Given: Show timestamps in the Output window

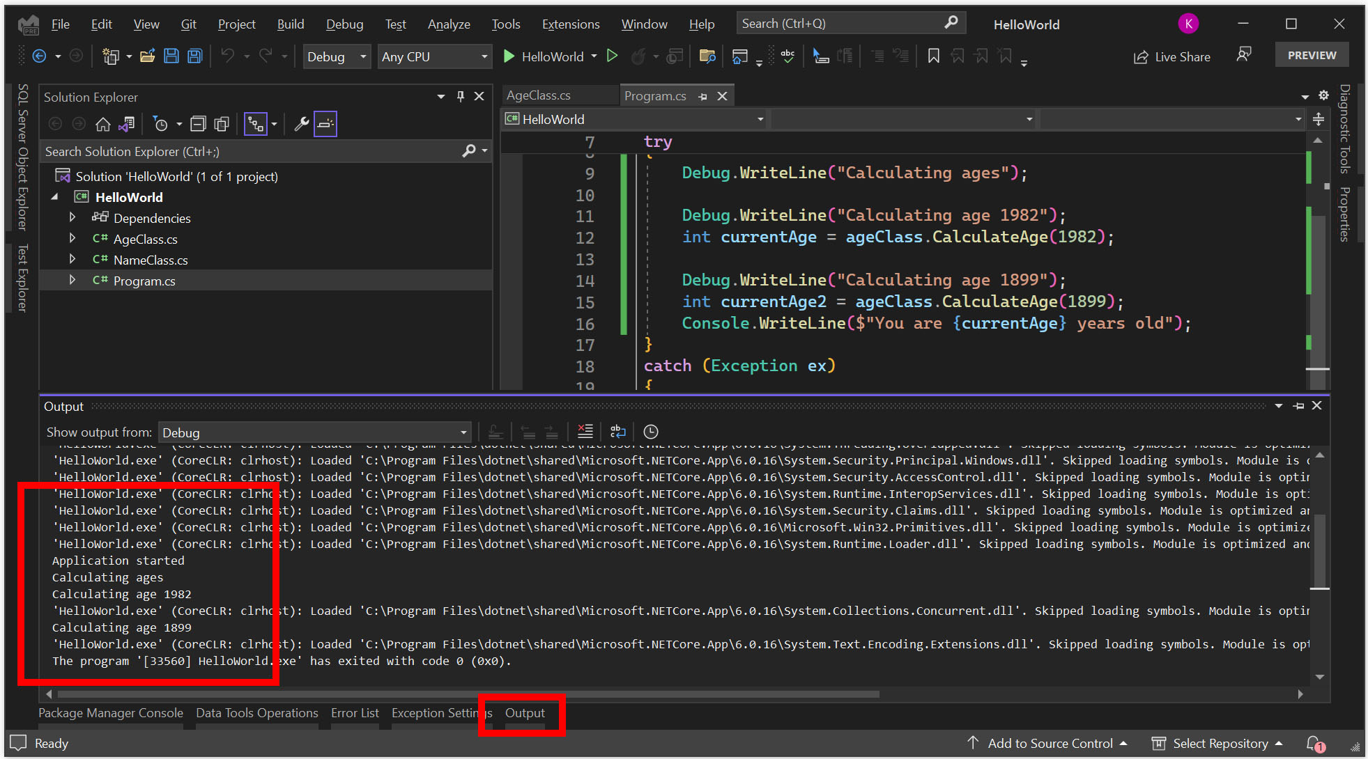Looking at the screenshot, I should [650, 432].
